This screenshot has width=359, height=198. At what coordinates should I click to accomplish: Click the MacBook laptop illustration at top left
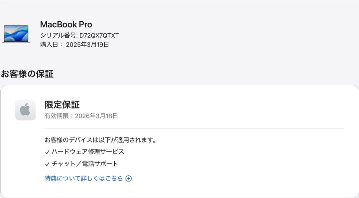[x=16, y=34]
